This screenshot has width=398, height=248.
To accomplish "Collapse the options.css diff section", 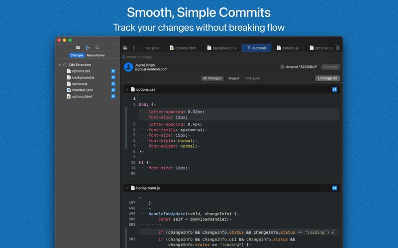I will click(x=127, y=89).
